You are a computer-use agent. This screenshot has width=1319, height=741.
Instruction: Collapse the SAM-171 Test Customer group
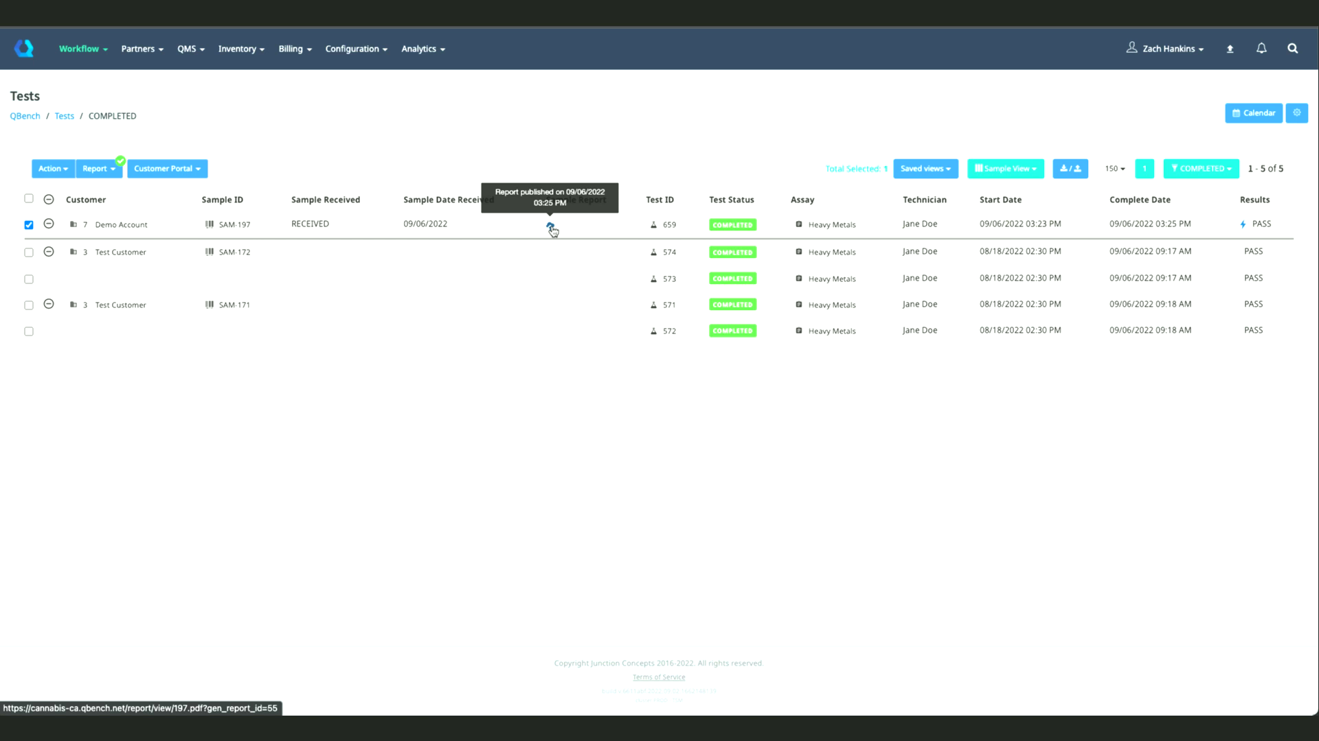click(49, 304)
